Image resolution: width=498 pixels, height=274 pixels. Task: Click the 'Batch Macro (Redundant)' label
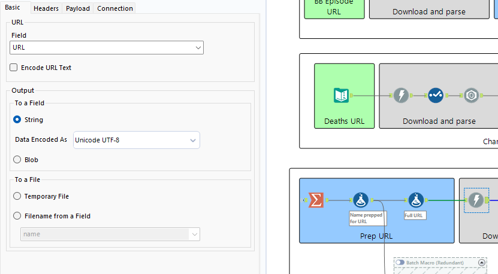(435, 263)
